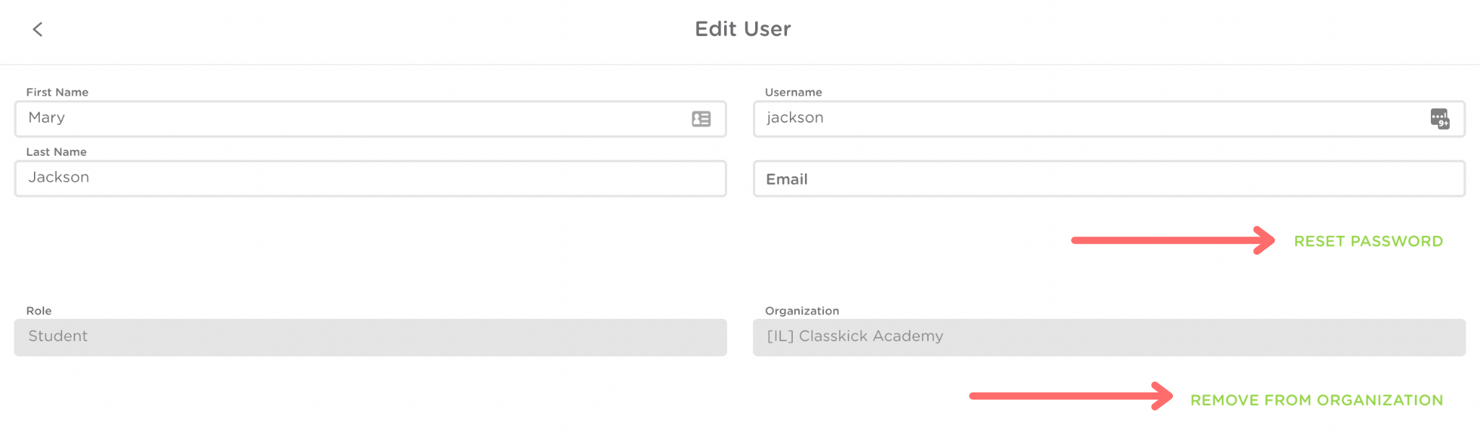Click red arrow pointing to Reset Password

pos(1172,240)
